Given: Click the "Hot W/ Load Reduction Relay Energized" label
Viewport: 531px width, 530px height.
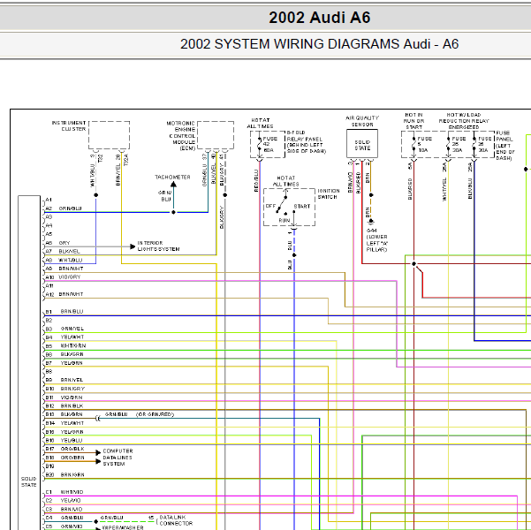Looking at the screenshot, I should (x=464, y=121).
